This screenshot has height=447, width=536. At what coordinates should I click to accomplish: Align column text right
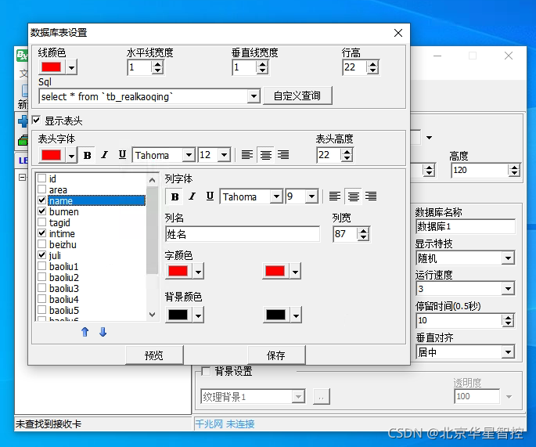371,196
